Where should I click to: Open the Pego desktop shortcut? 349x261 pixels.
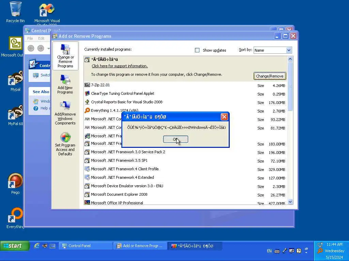tap(15, 184)
